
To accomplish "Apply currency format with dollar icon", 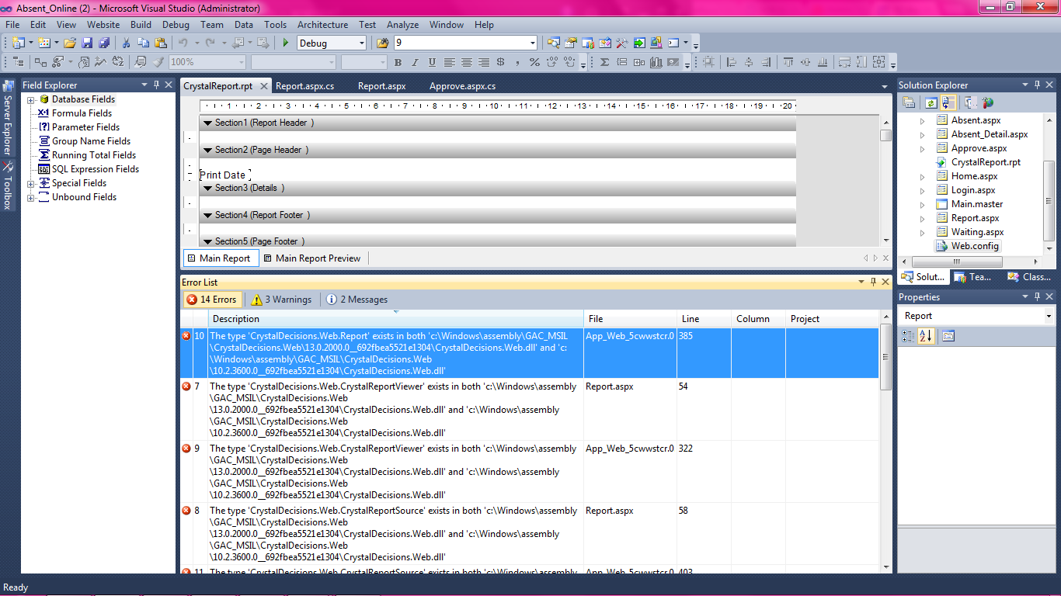I will (x=500, y=62).
